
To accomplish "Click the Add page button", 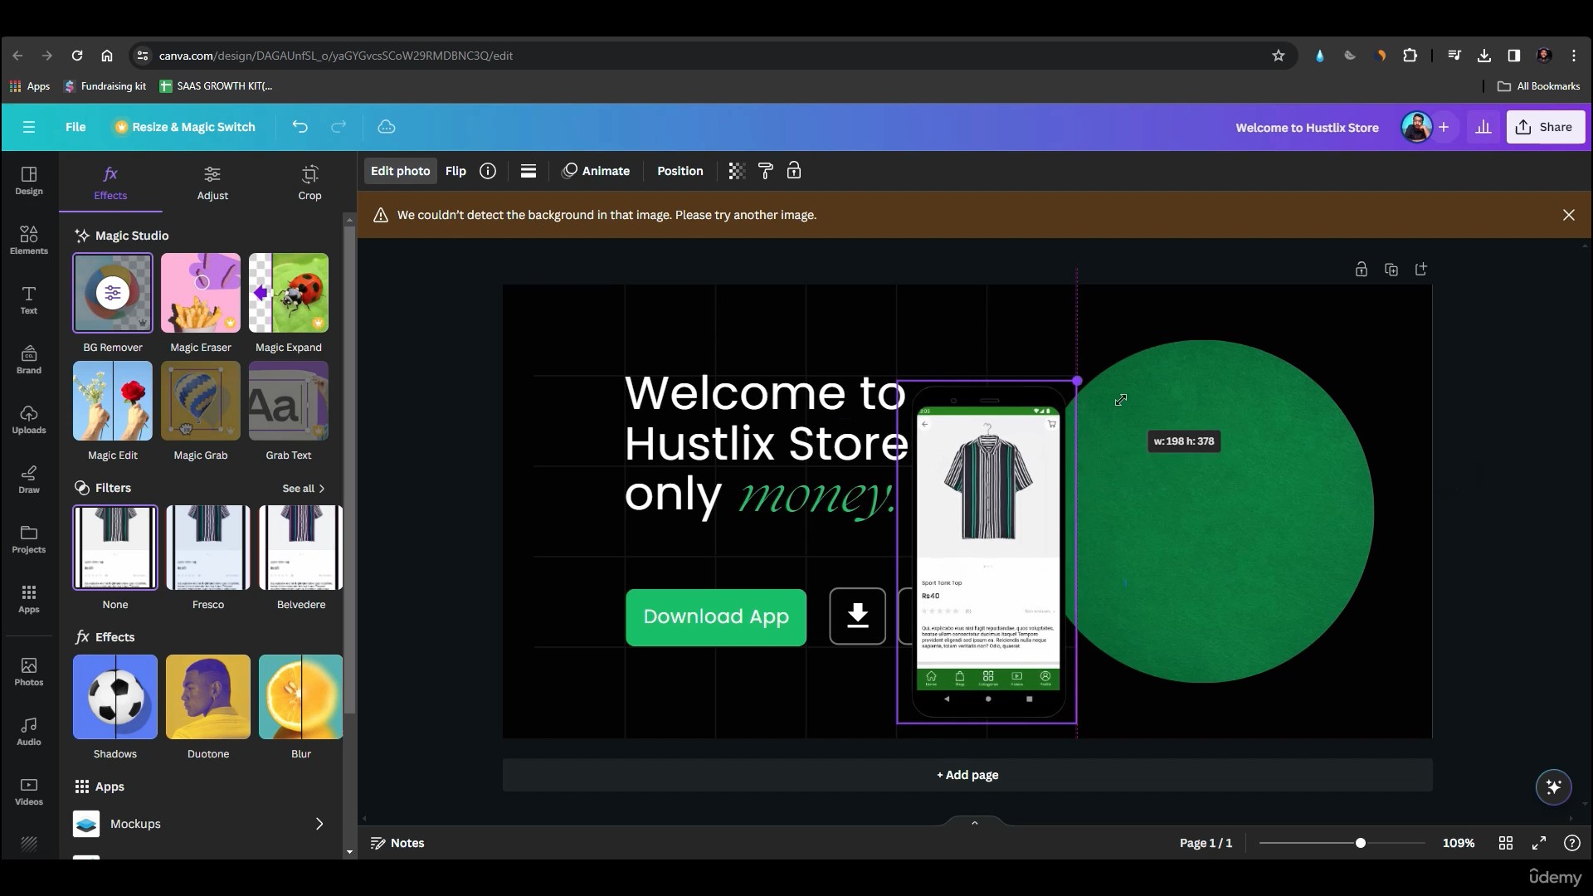I will coord(967,775).
